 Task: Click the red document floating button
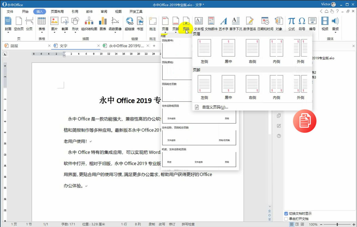[305, 121]
